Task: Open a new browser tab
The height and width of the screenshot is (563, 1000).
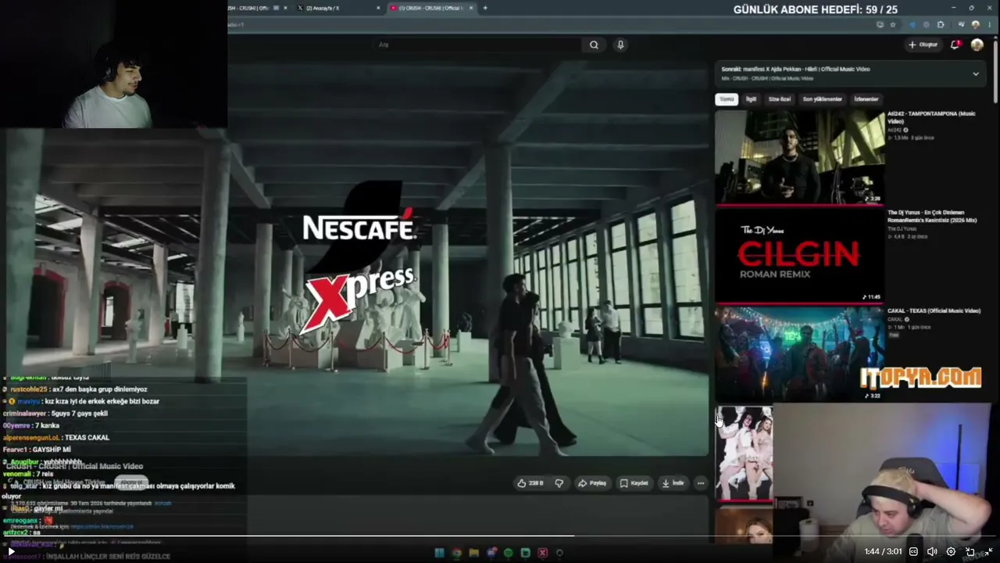Action: [x=485, y=8]
